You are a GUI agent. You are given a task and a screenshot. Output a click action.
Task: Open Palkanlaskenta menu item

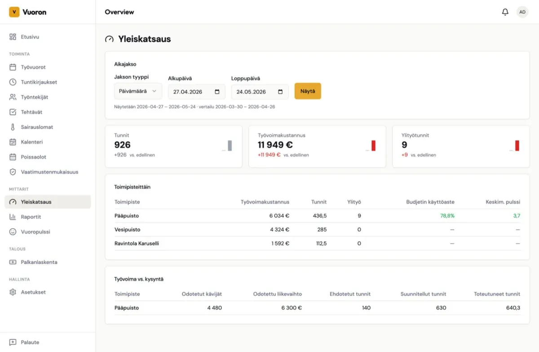pyautogui.click(x=48, y=262)
